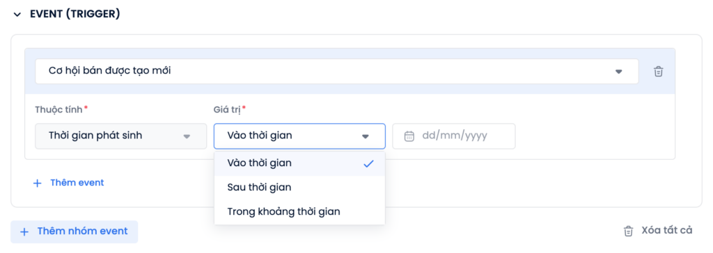Click the plus icon in Thêm nhóm event
Image resolution: width=713 pixels, height=253 pixels.
coord(24,231)
